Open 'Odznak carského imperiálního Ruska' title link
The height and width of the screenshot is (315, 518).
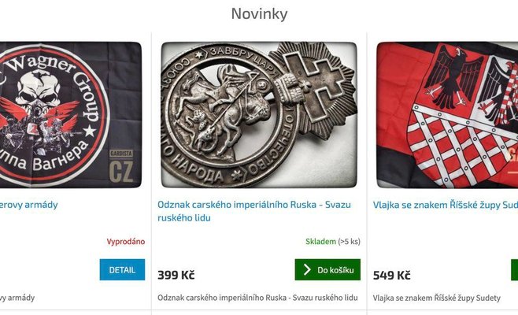point(254,211)
